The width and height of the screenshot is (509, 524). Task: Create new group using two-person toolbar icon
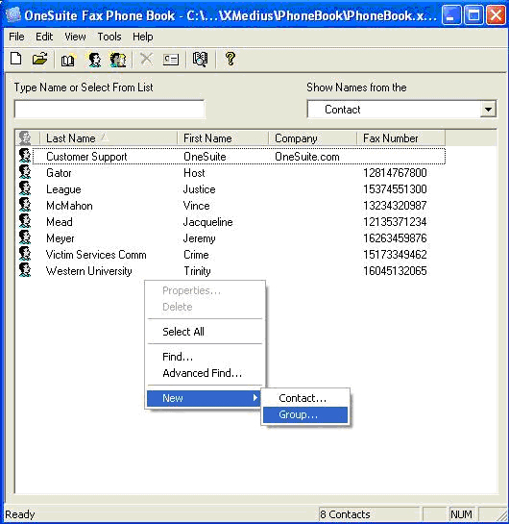click(x=118, y=60)
